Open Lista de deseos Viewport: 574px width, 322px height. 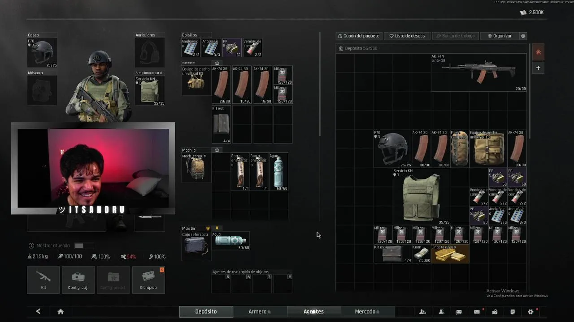[x=407, y=36]
